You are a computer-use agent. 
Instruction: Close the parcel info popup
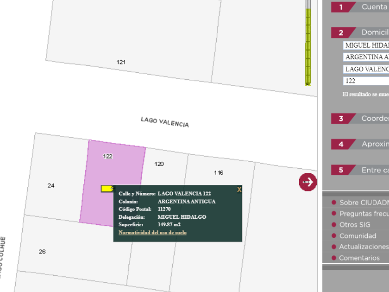[239, 190]
